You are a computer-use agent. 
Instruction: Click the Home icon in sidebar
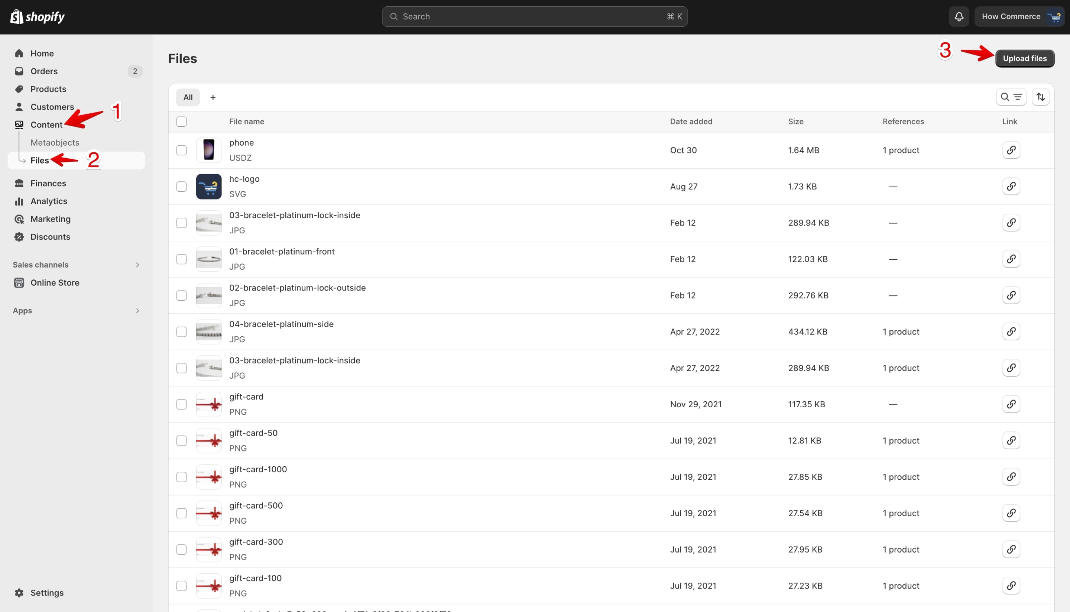coord(19,54)
